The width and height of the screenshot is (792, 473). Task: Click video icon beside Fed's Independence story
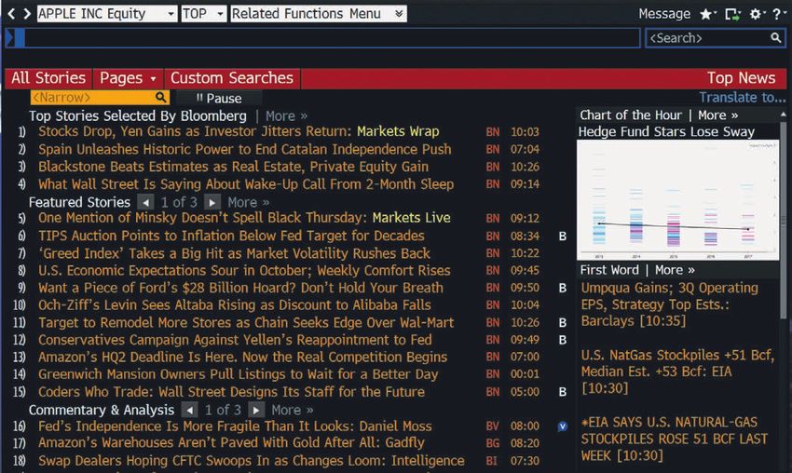562,426
